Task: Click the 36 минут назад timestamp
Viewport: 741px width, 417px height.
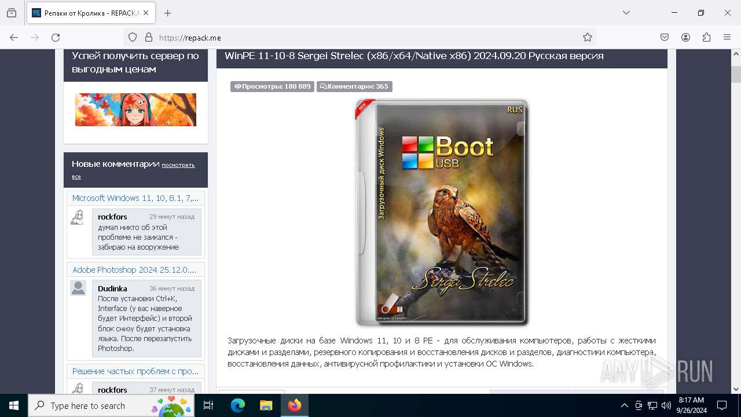Action: [x=172, y=288]
